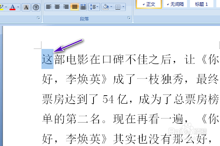This screenshot has width=220, height=146.
Task: Center align the paragraph
Action: pos(57,7)
